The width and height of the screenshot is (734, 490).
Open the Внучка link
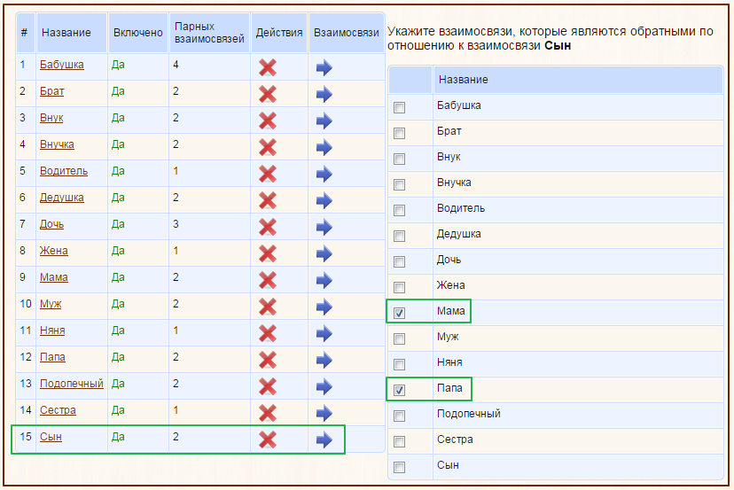[57, 144]
